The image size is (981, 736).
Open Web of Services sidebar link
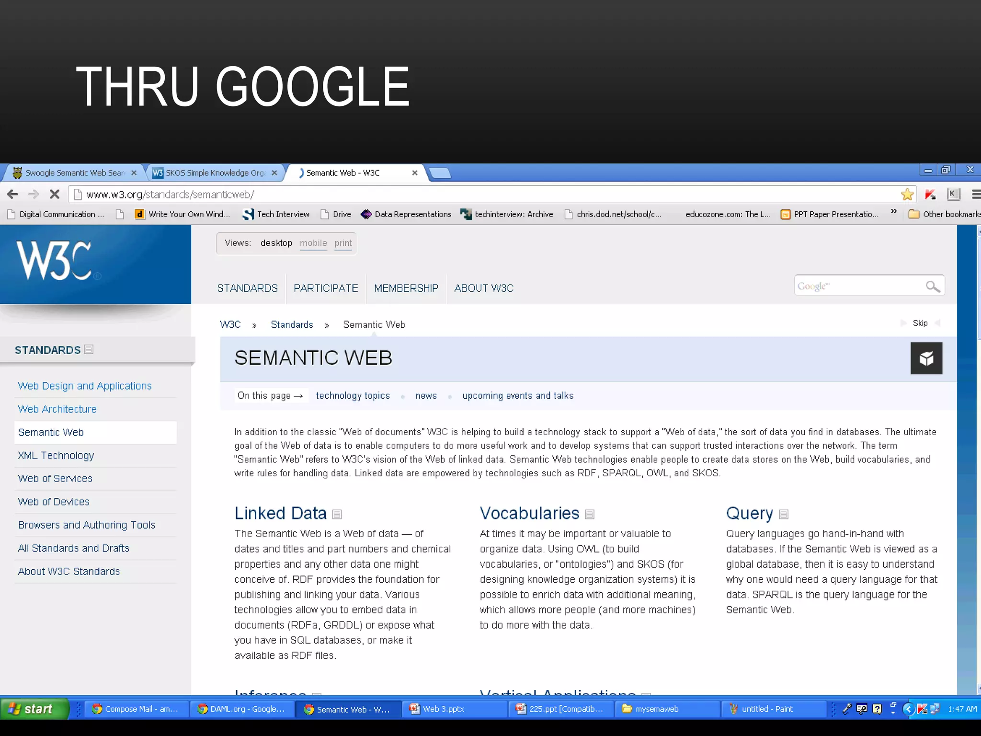pos(55,478)
